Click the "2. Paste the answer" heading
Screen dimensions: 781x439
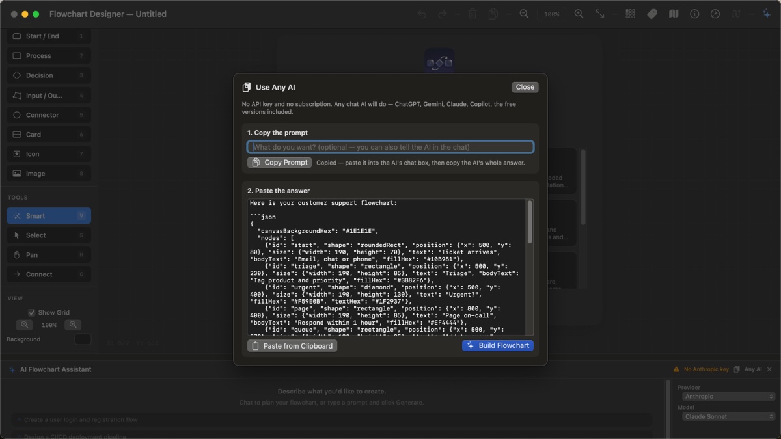[x=279, y=191]
